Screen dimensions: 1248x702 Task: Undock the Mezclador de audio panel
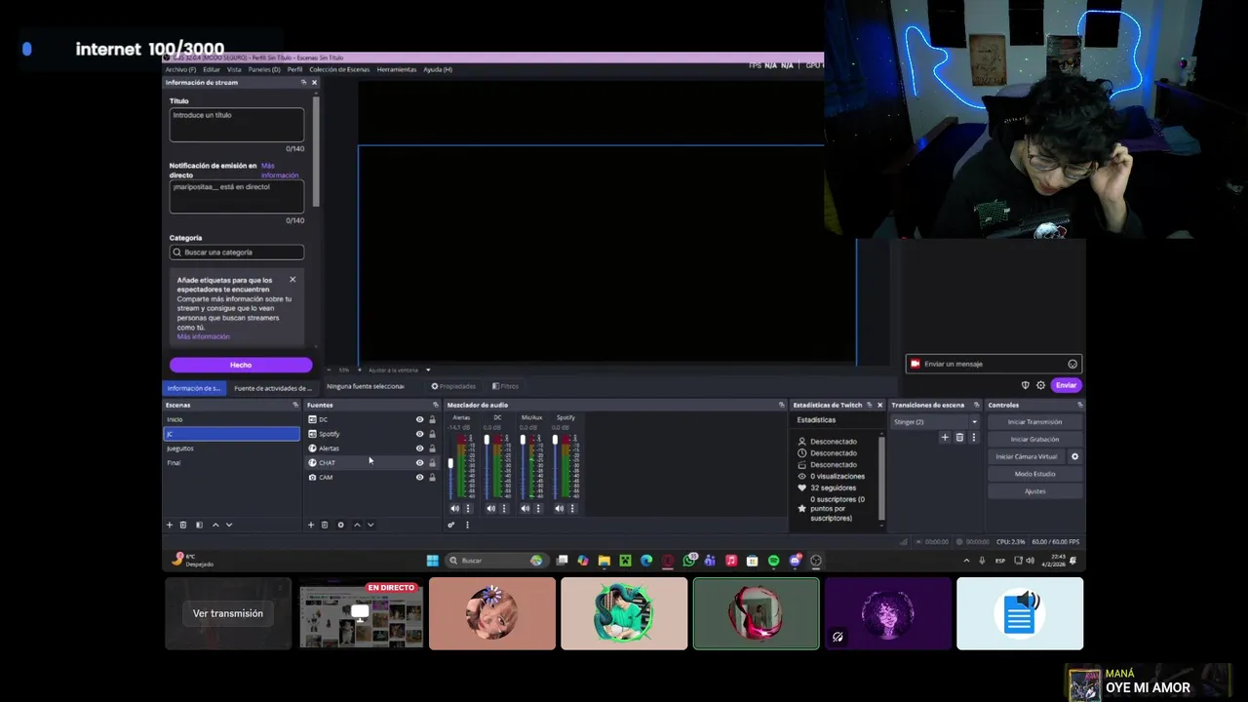(x=781, y=405)
